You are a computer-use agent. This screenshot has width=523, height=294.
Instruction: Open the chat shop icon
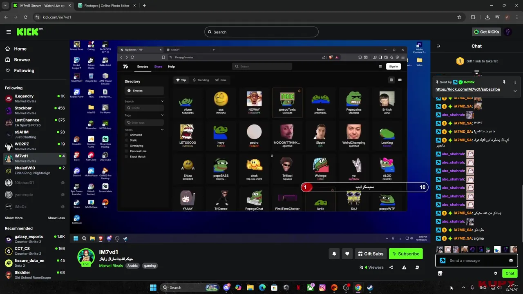click(x=440, y=273)
